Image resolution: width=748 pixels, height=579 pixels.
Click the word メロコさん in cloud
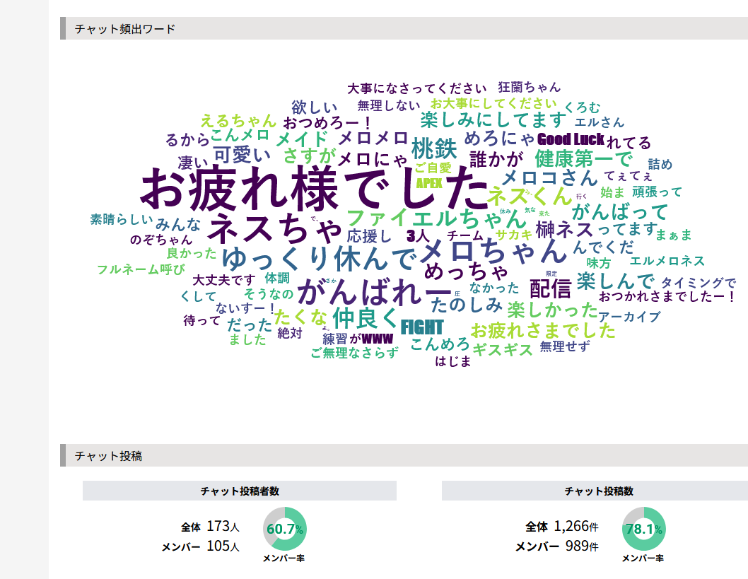coord(549,177)
